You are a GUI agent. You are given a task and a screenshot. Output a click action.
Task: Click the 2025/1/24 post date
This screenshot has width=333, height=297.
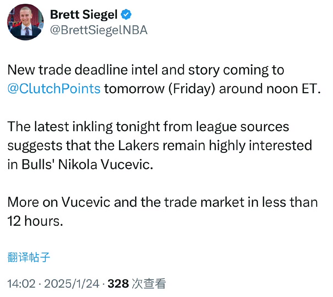point(72,284)
